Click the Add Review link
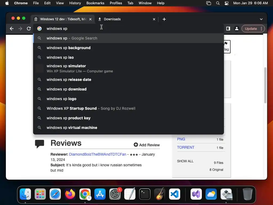 (x=147, y=145)
